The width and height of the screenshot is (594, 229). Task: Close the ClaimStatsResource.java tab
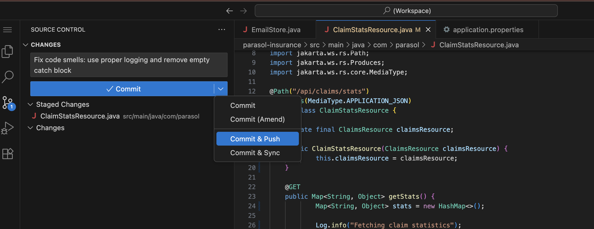(x=428, y=30)
